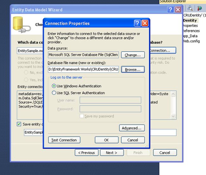Toggle Save my password checkbox
This screenshot has width=206, height=175.
coord(82,116)
